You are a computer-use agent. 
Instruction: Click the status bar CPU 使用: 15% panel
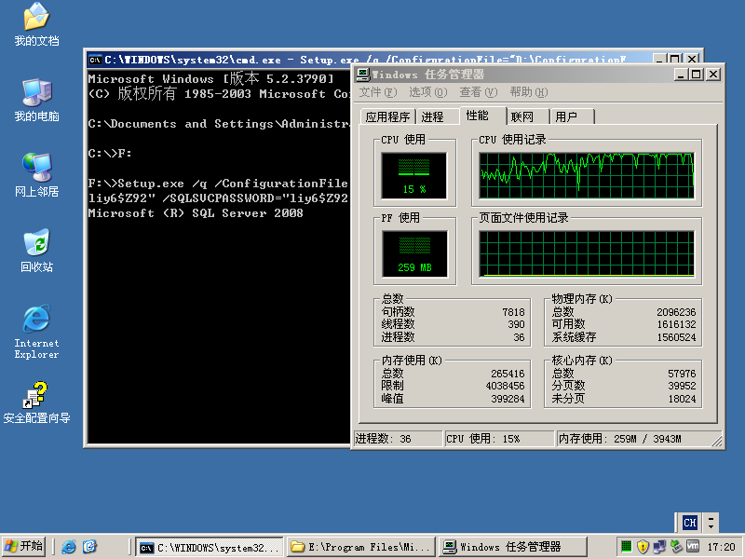click(499, 439)
